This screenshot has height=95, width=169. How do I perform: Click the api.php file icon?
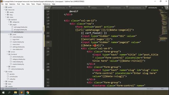pyautogui.click(x=8, y=74)
